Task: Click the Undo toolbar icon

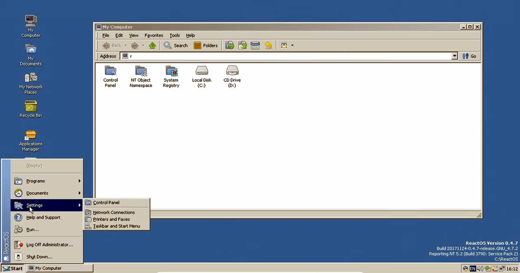Action: click(x=268, y=45)
